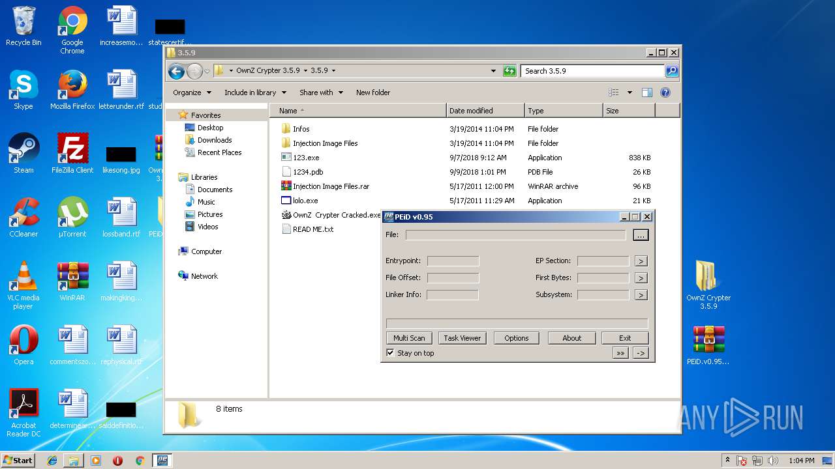Select Computer in the navigation pane
835x469 pixels.
(206, 251)
